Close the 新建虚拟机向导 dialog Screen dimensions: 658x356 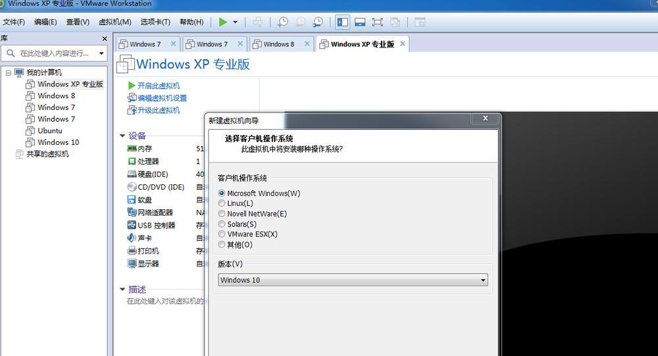point(485,118)
